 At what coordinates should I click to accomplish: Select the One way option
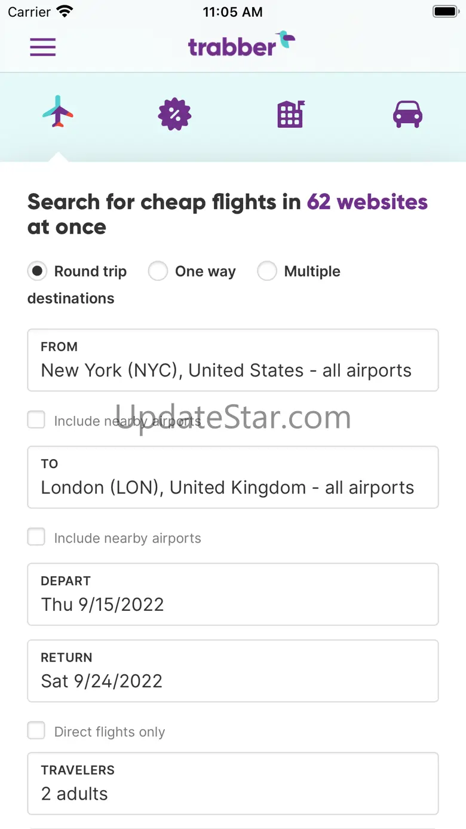[x=158, y=271]
